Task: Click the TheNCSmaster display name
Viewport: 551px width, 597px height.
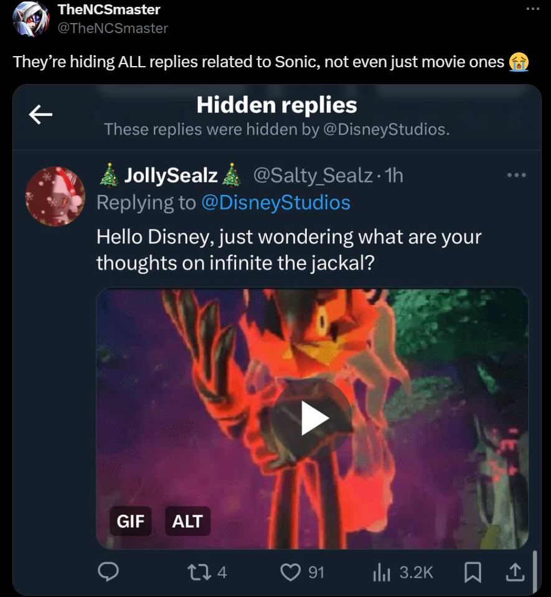Action: [109, 9]
